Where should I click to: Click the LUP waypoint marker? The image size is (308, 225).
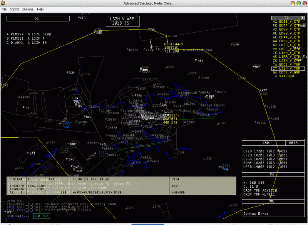pos(232,45)
